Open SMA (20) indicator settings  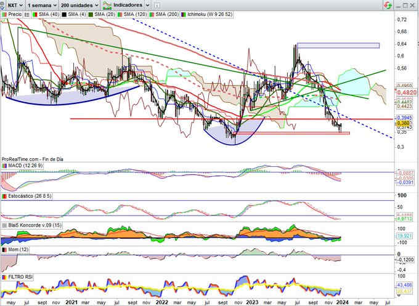click(105, 14)
